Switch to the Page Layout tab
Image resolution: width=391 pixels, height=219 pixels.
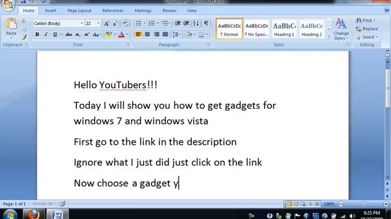[79, 11]
